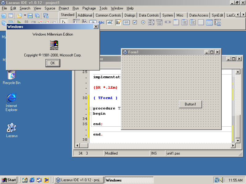Open the View menu
This screenshot has height=184, width=246.
pyautogui.click(x=37, y=8)
